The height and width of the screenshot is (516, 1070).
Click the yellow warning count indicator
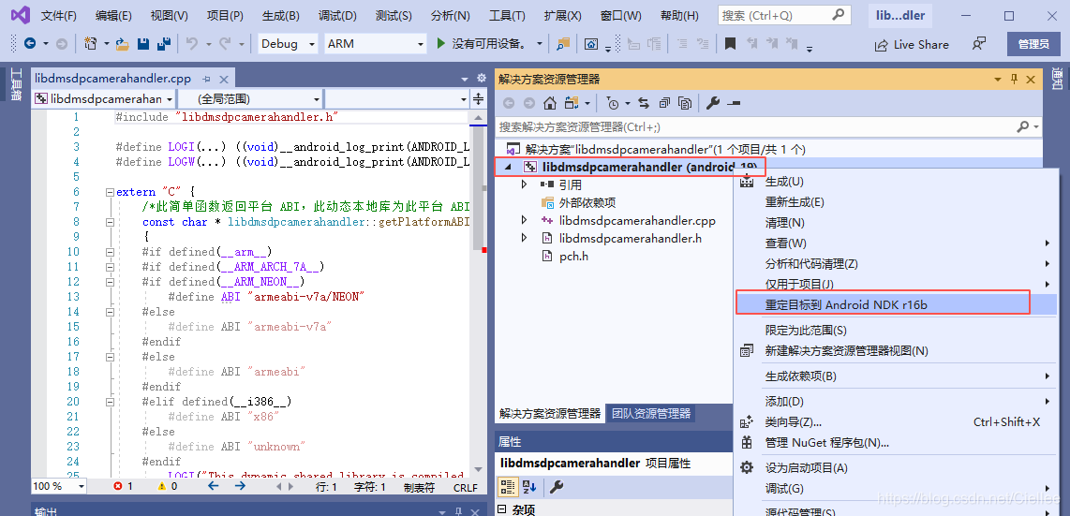pos(167,487)
